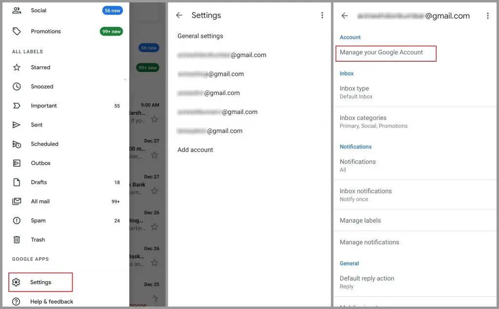Go back using the arrow beside the account email
Image resolution: width=499 pixels, height=309 pixels.
(x=345, y=16)
